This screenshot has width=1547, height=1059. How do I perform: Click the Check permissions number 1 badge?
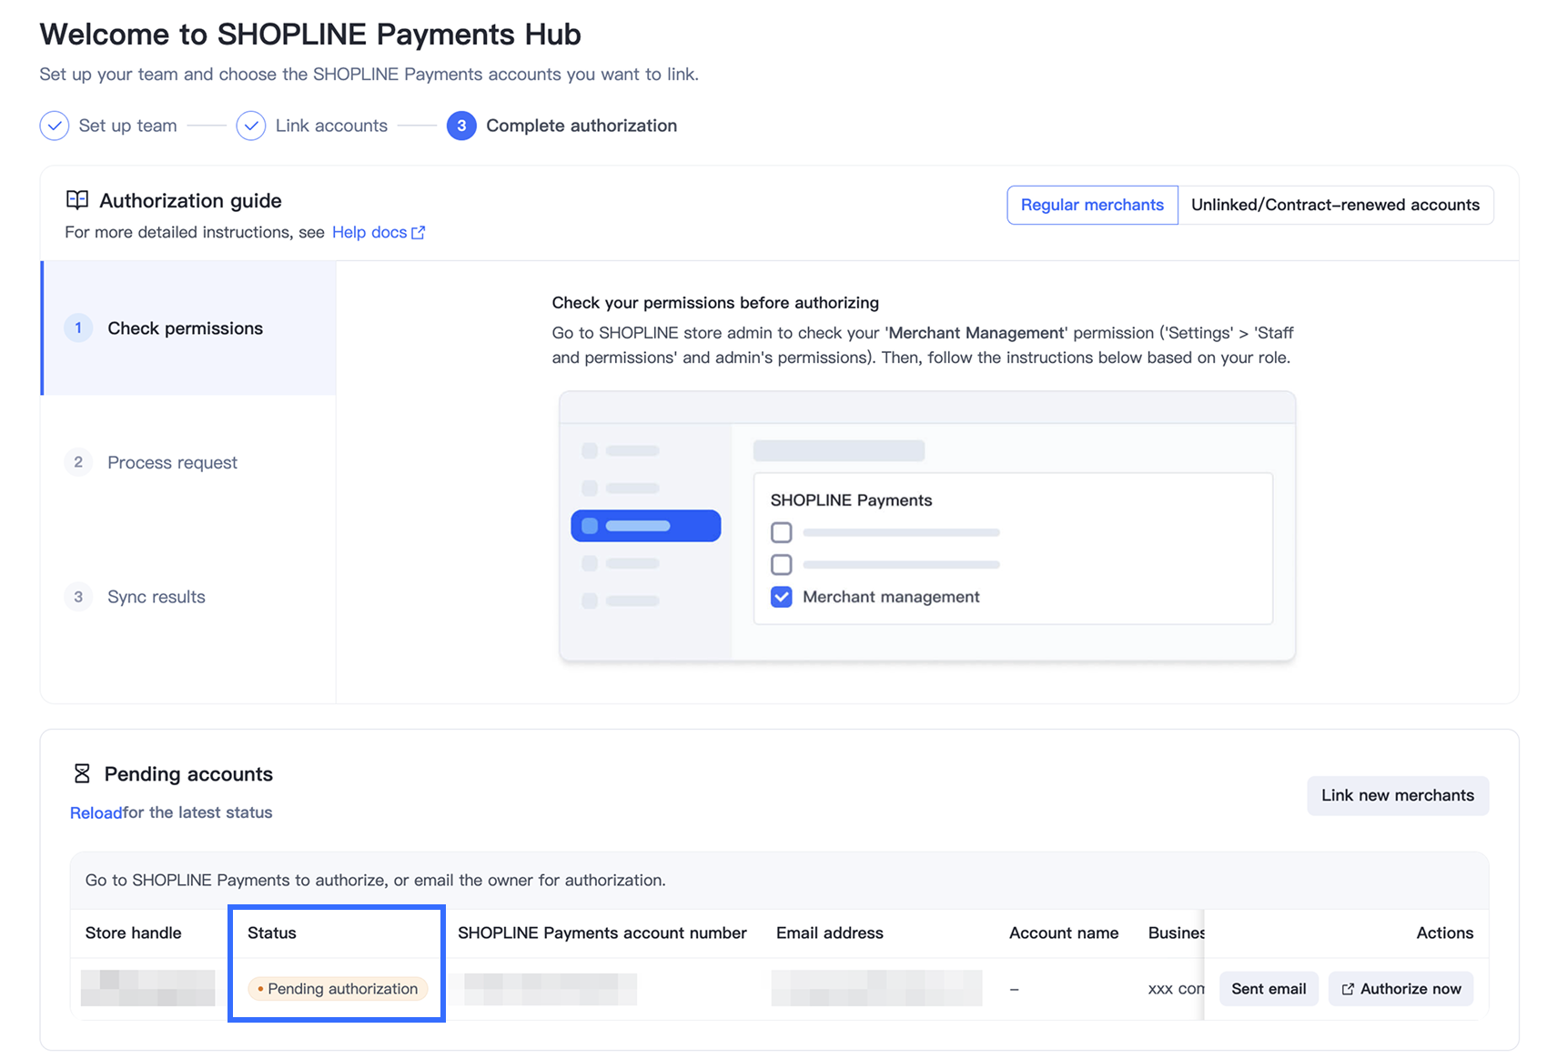78,328
